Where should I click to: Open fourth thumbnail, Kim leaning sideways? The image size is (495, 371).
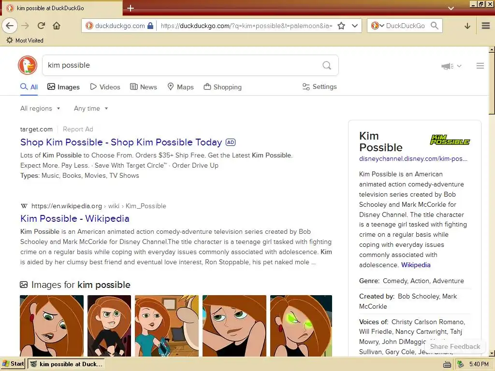(234, 326)
